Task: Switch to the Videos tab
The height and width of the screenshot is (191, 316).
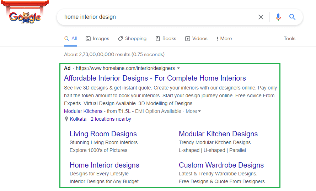Action: pyautogui.click(x=196, y=39)
